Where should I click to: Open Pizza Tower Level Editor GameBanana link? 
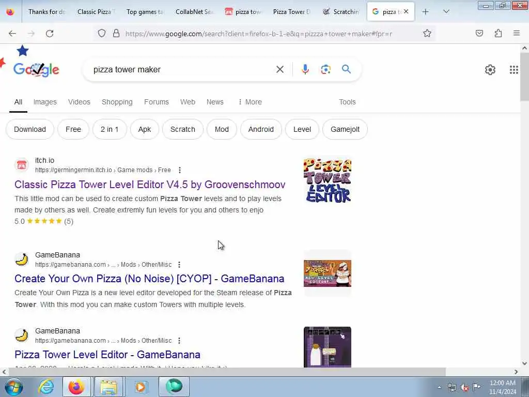(x=107, y=355)
